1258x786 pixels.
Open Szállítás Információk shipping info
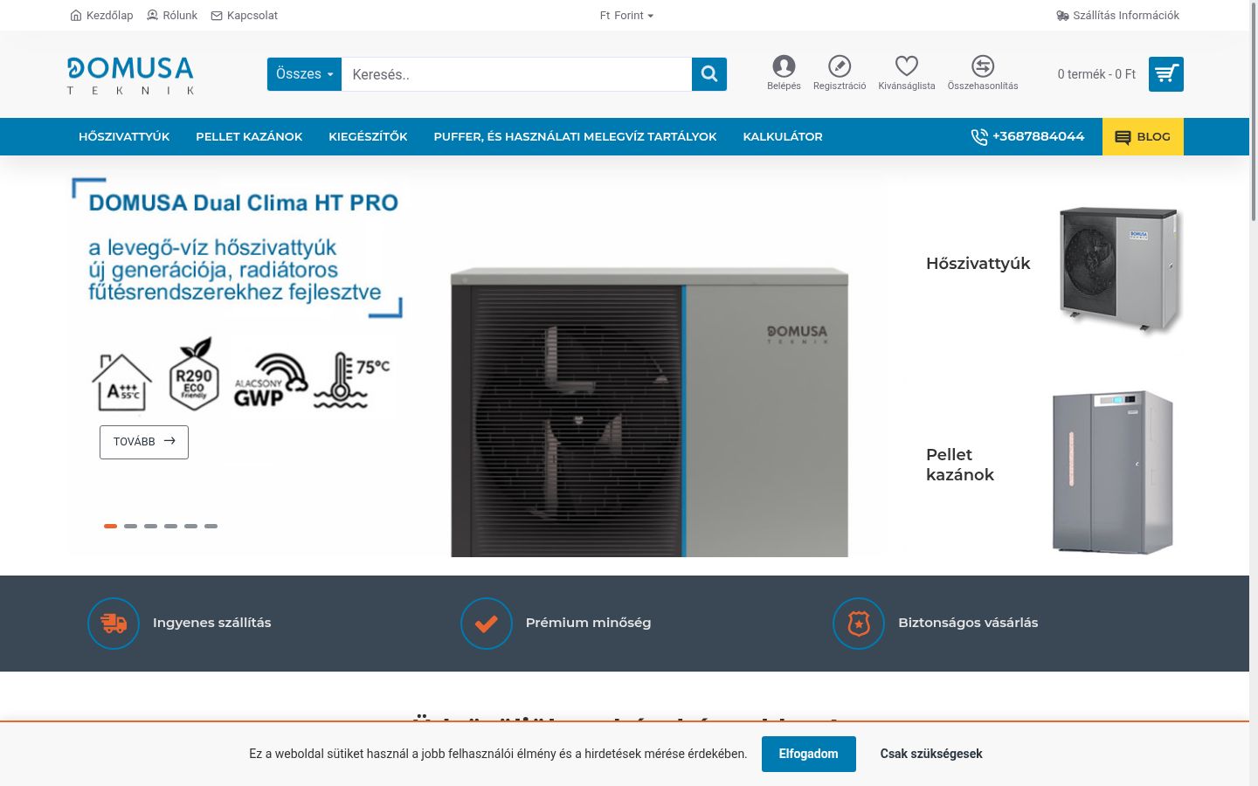(x=1118, y=15)
